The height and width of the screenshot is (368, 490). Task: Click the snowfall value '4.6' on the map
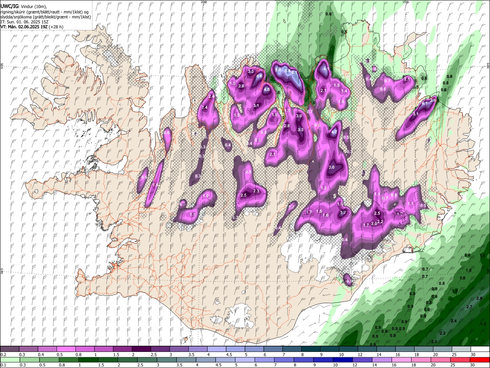point(259,76)
